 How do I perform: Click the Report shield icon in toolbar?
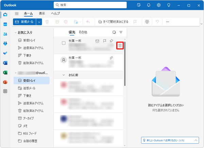[x=66, y=22]
